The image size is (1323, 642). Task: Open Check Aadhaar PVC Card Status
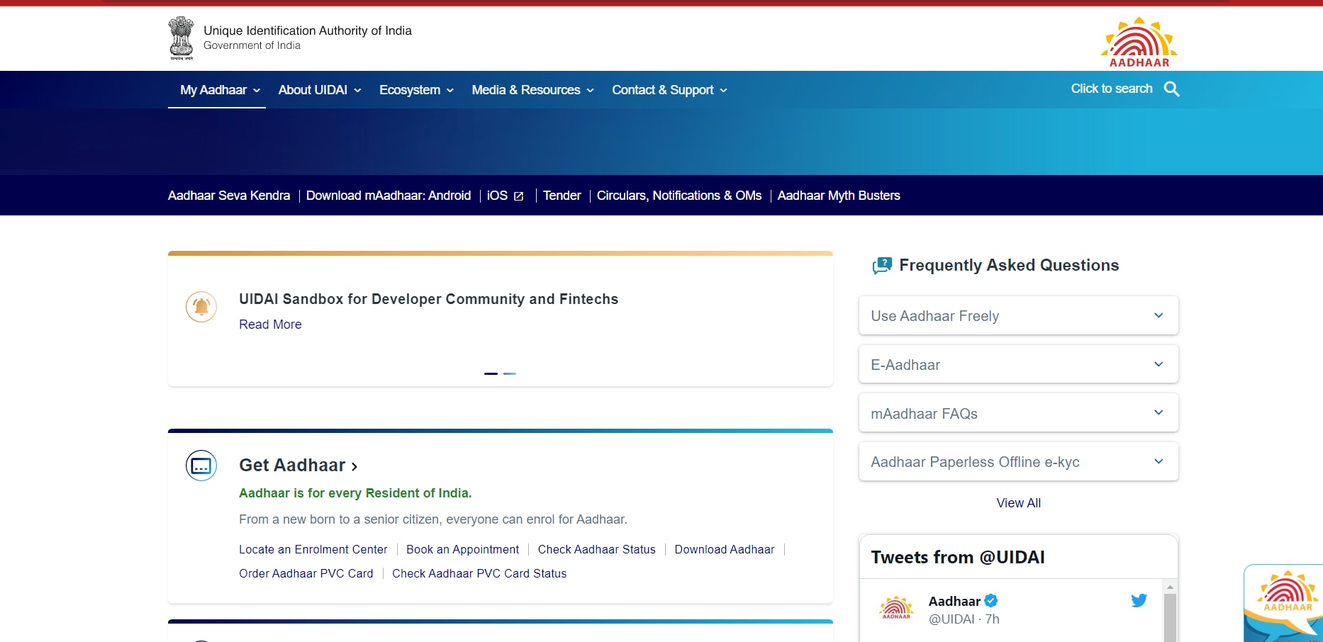coord(479,574)
